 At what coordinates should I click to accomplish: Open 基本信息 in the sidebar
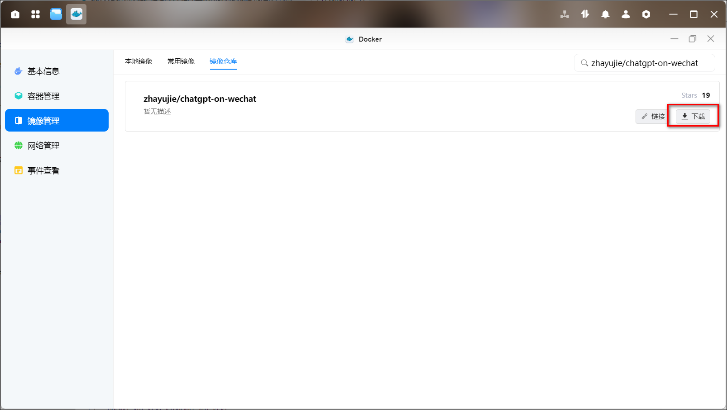tap(43, 71)
